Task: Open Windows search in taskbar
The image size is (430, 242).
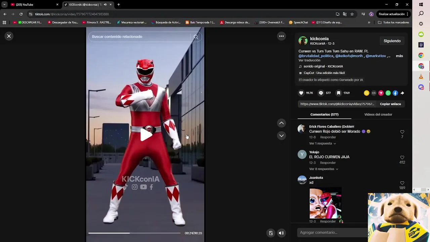Action: pos(421,14)
